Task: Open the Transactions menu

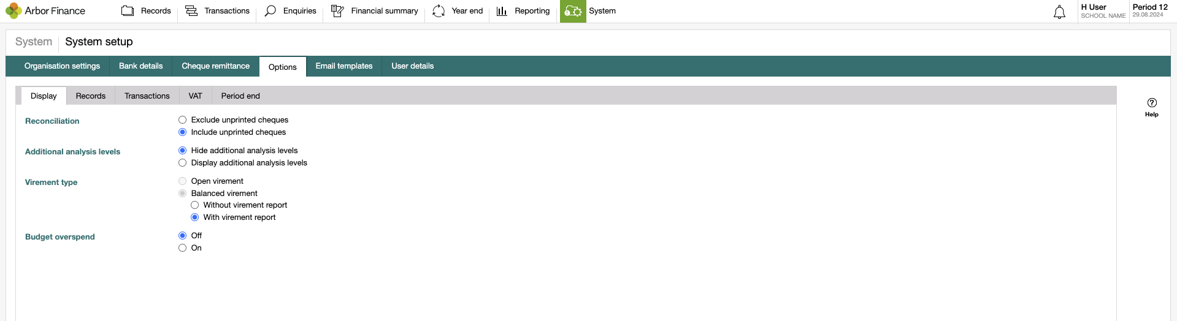Action: coord(227,11)
